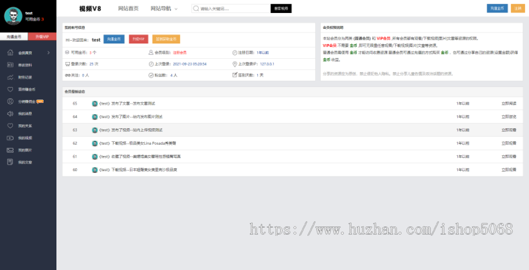Click the picture icon for 我的图片

10,150
